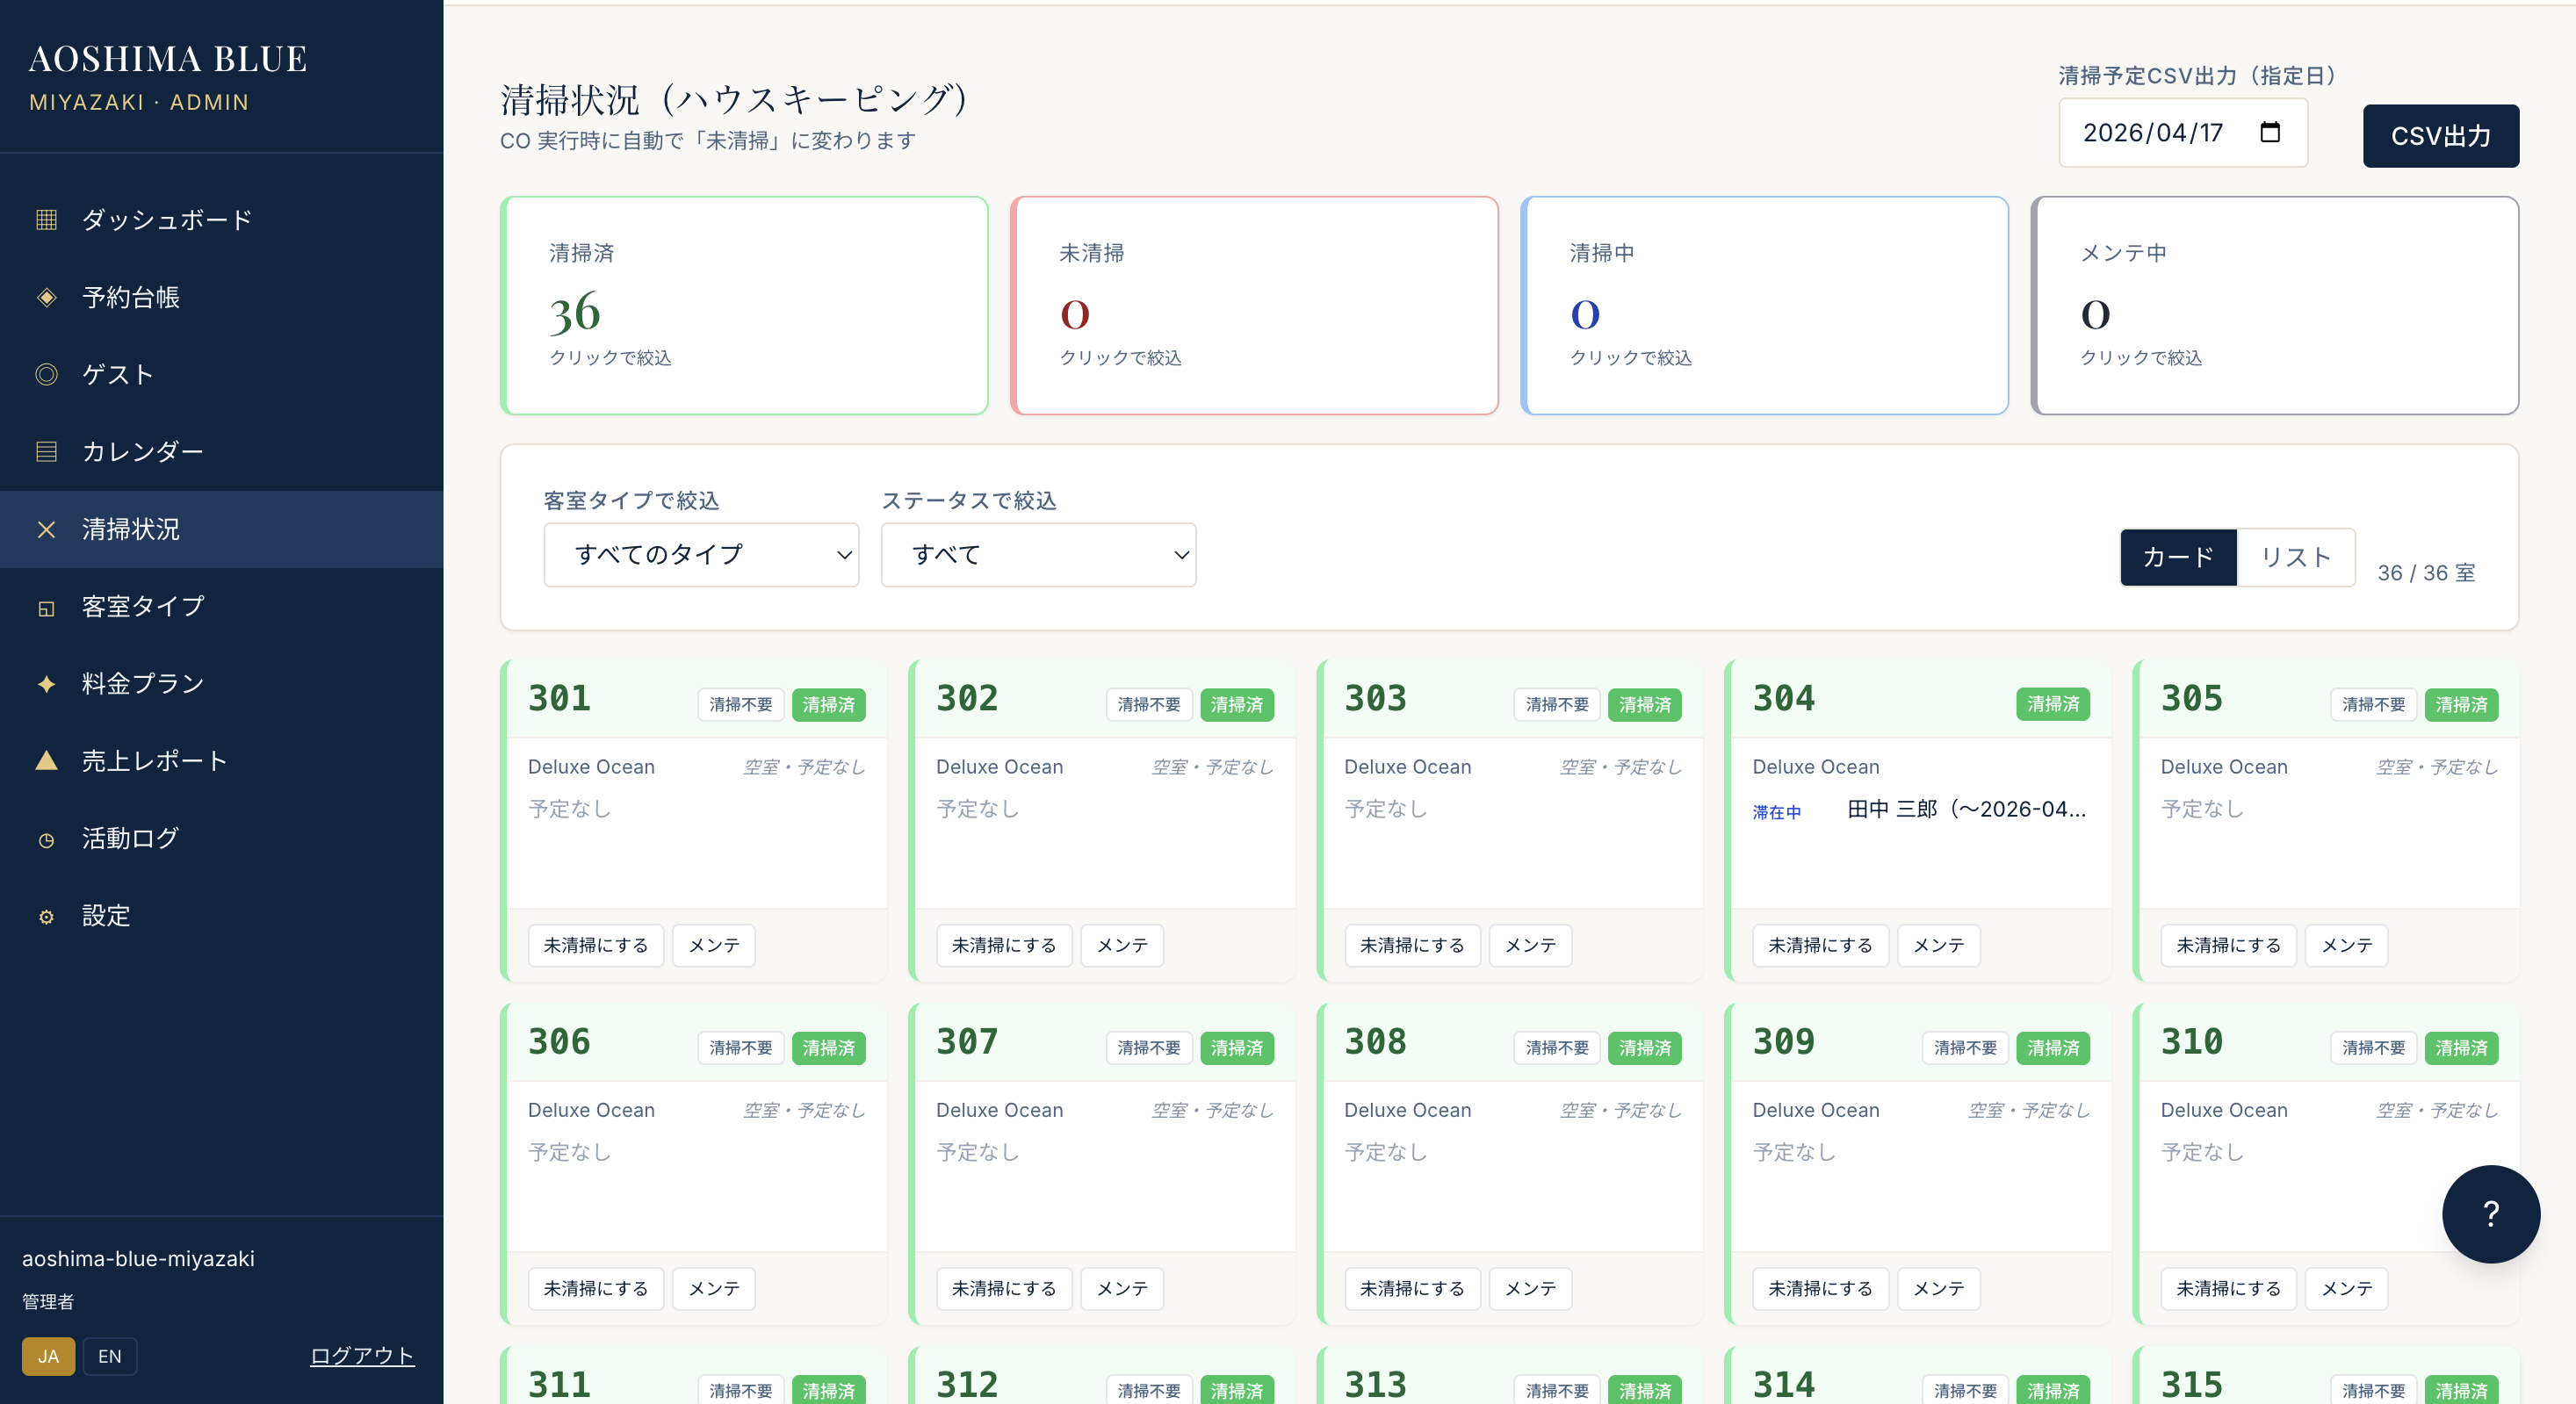This screenshot has height=1404, width=2576.
Task: Filter by the 清掃済 summary card
Action: [x=744, y=305]
